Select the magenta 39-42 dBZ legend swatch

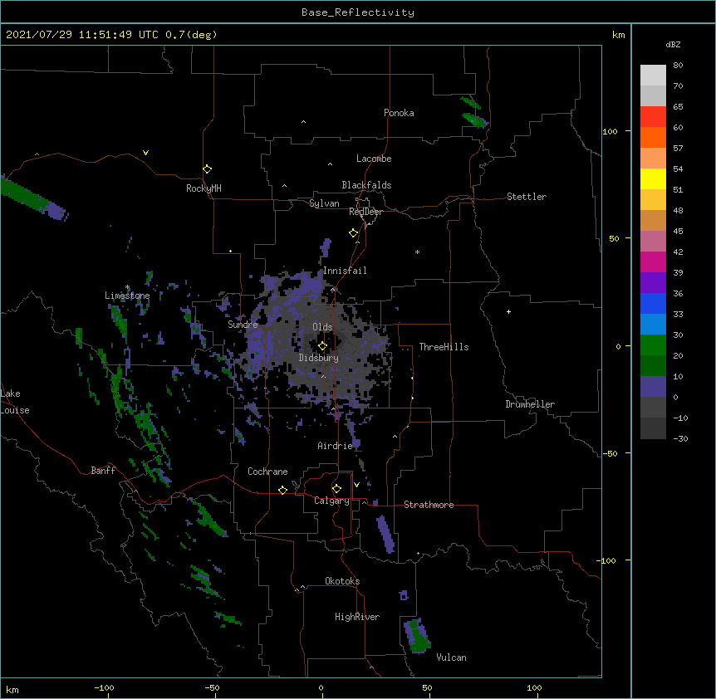pyautogui.click(x=653, y=262)
